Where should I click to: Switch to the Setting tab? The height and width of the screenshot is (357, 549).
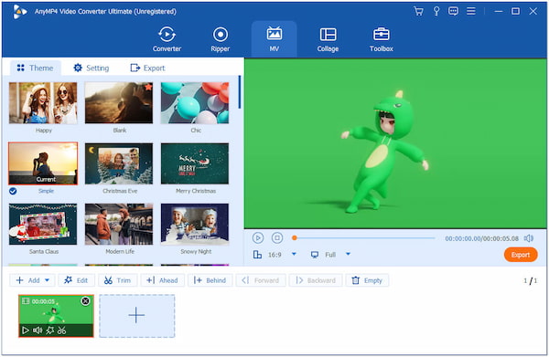tap(91, 68)
